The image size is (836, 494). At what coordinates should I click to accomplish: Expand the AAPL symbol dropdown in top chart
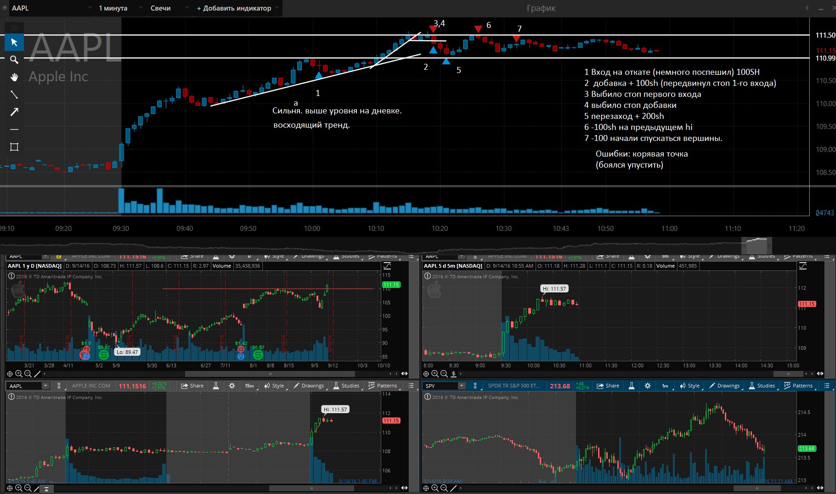tap(90, 8)
